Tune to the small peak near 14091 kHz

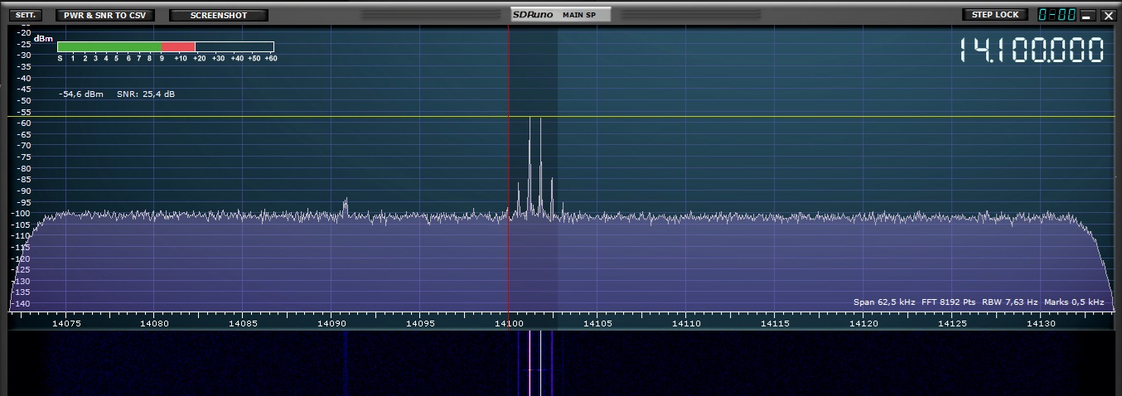coord(346,203)
